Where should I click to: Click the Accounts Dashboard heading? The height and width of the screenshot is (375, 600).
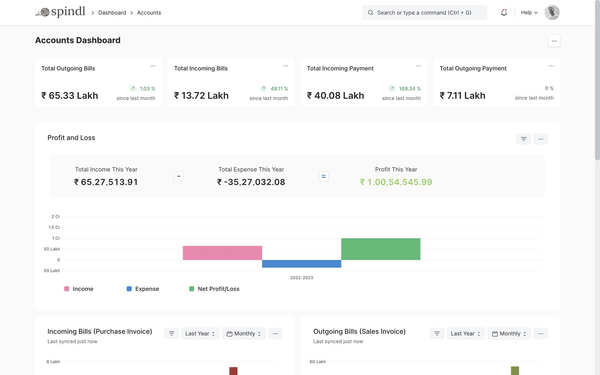[x=78, y=40]
